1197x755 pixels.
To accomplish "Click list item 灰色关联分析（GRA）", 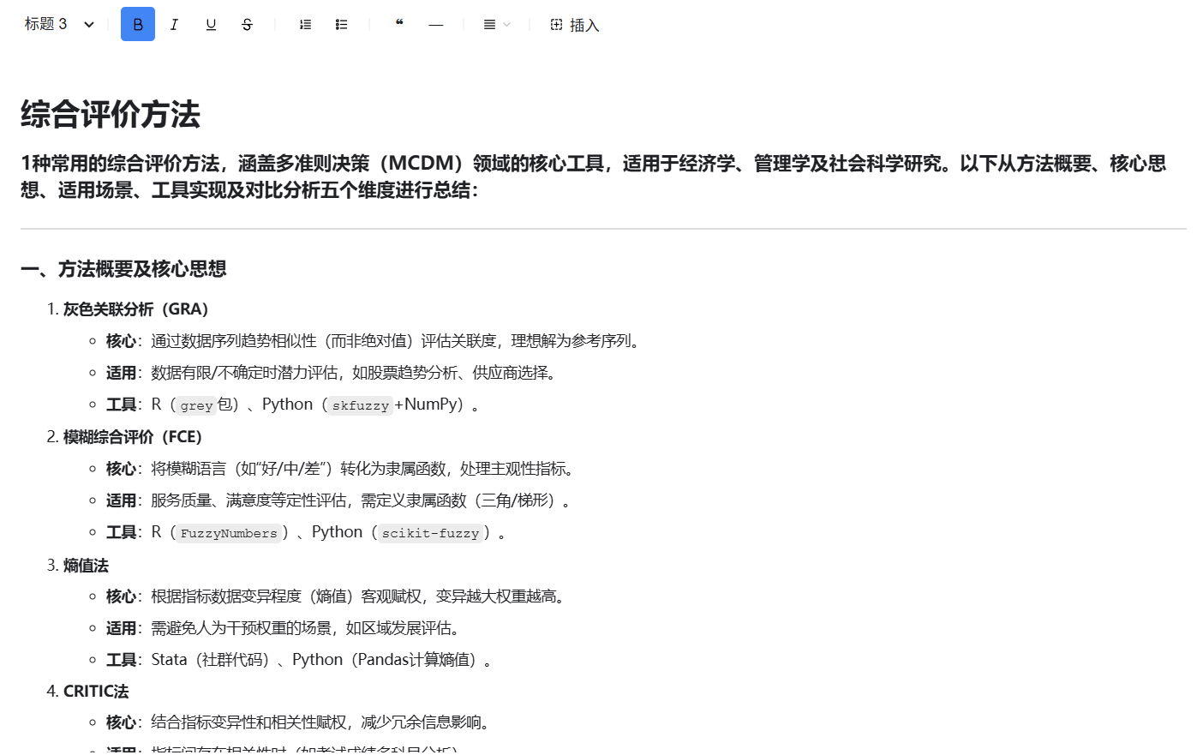I will coord(135,309).
